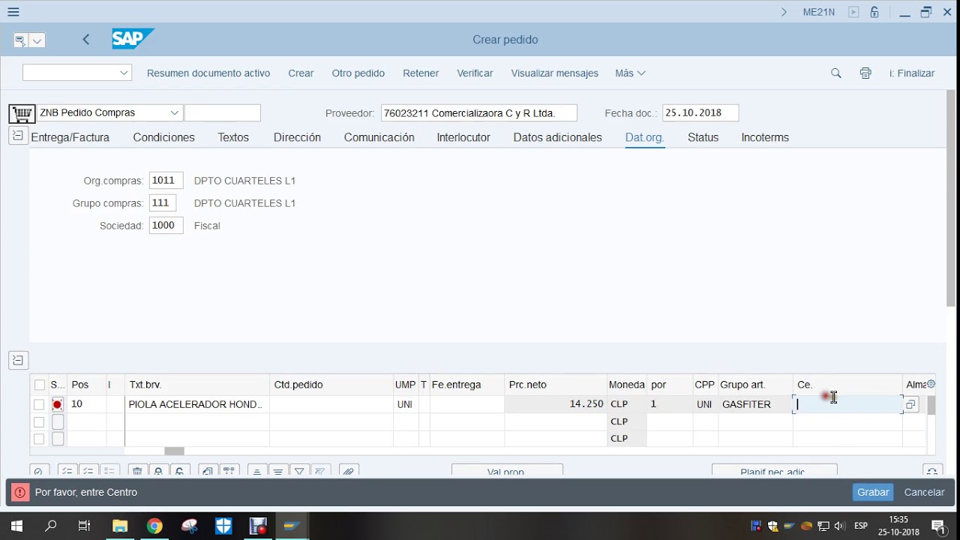Click the main vertical scrollbar on the right
This screenshot has width=960, height=540.
point(950,198)
